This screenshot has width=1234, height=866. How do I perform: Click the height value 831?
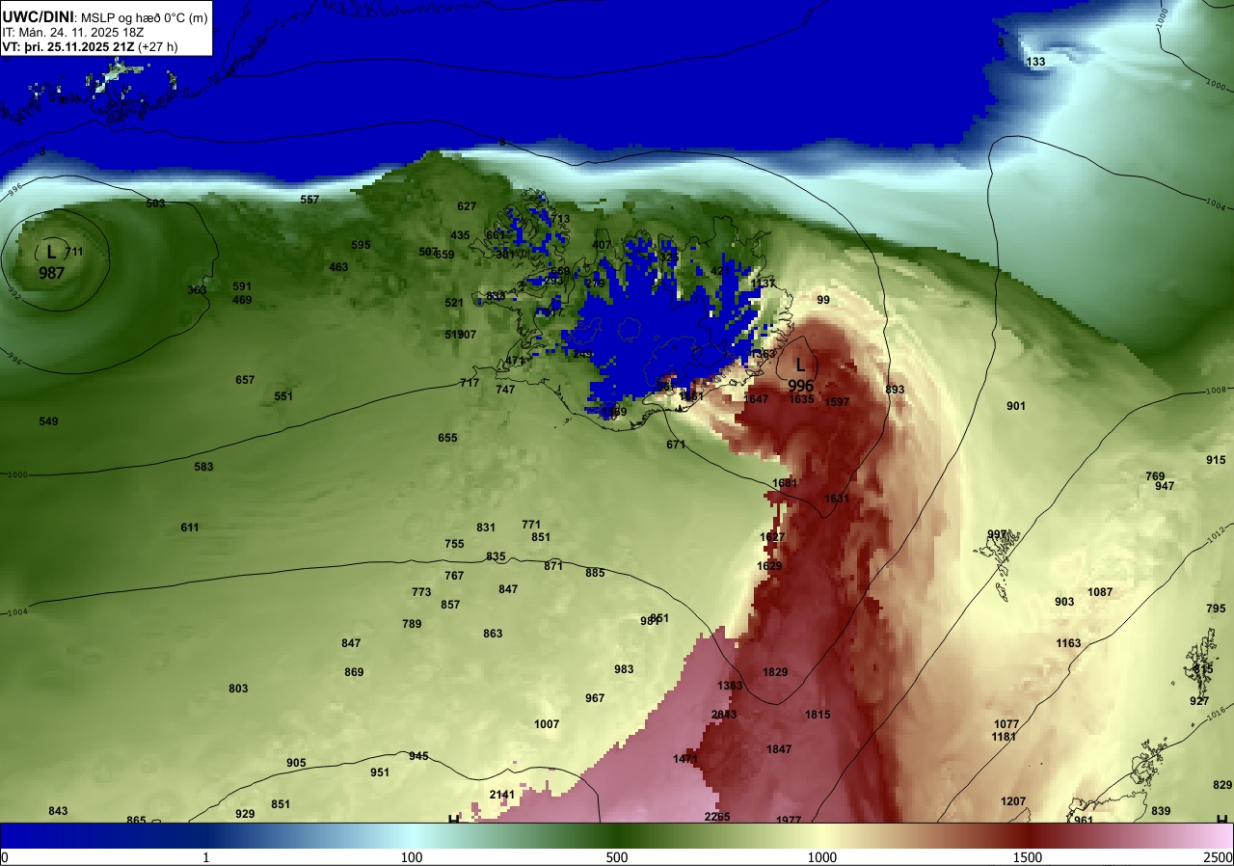point(486,528)
